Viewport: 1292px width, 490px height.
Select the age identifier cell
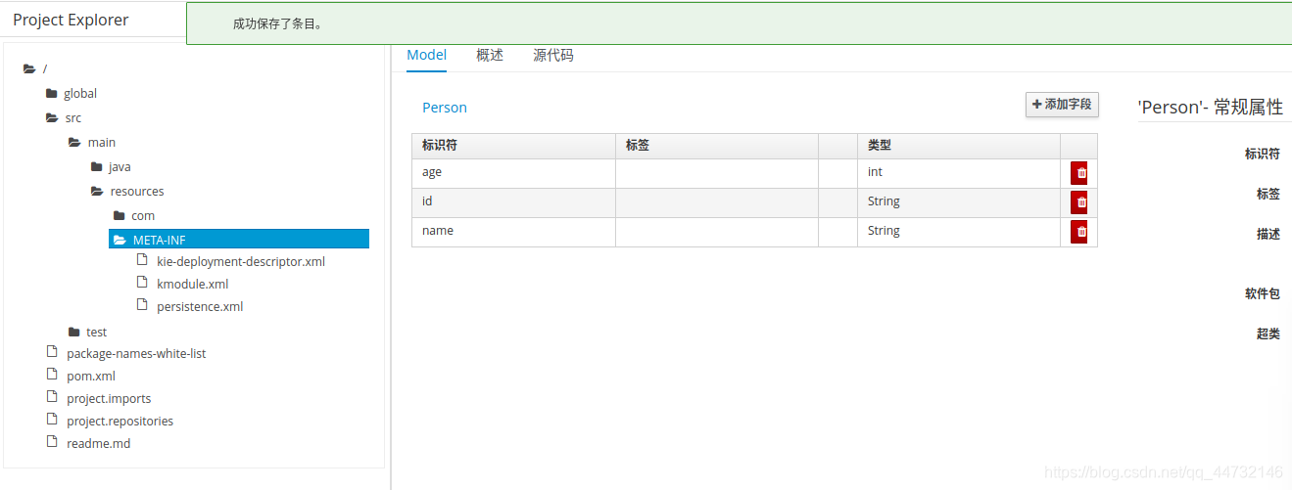coord(513,173)
